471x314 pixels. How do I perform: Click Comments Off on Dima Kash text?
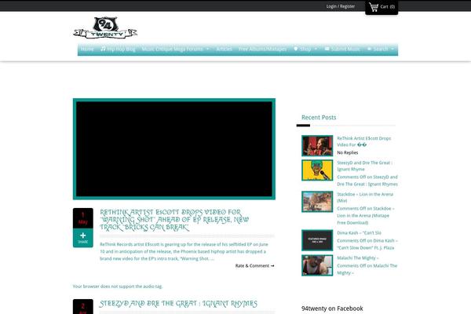coord(367,244)
